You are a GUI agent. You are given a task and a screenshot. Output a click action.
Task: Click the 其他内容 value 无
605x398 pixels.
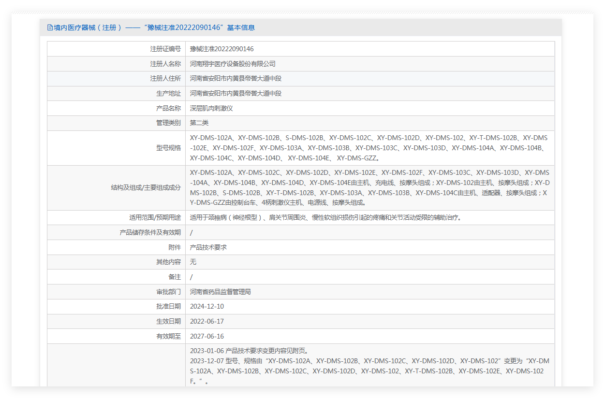click(193, 262)
